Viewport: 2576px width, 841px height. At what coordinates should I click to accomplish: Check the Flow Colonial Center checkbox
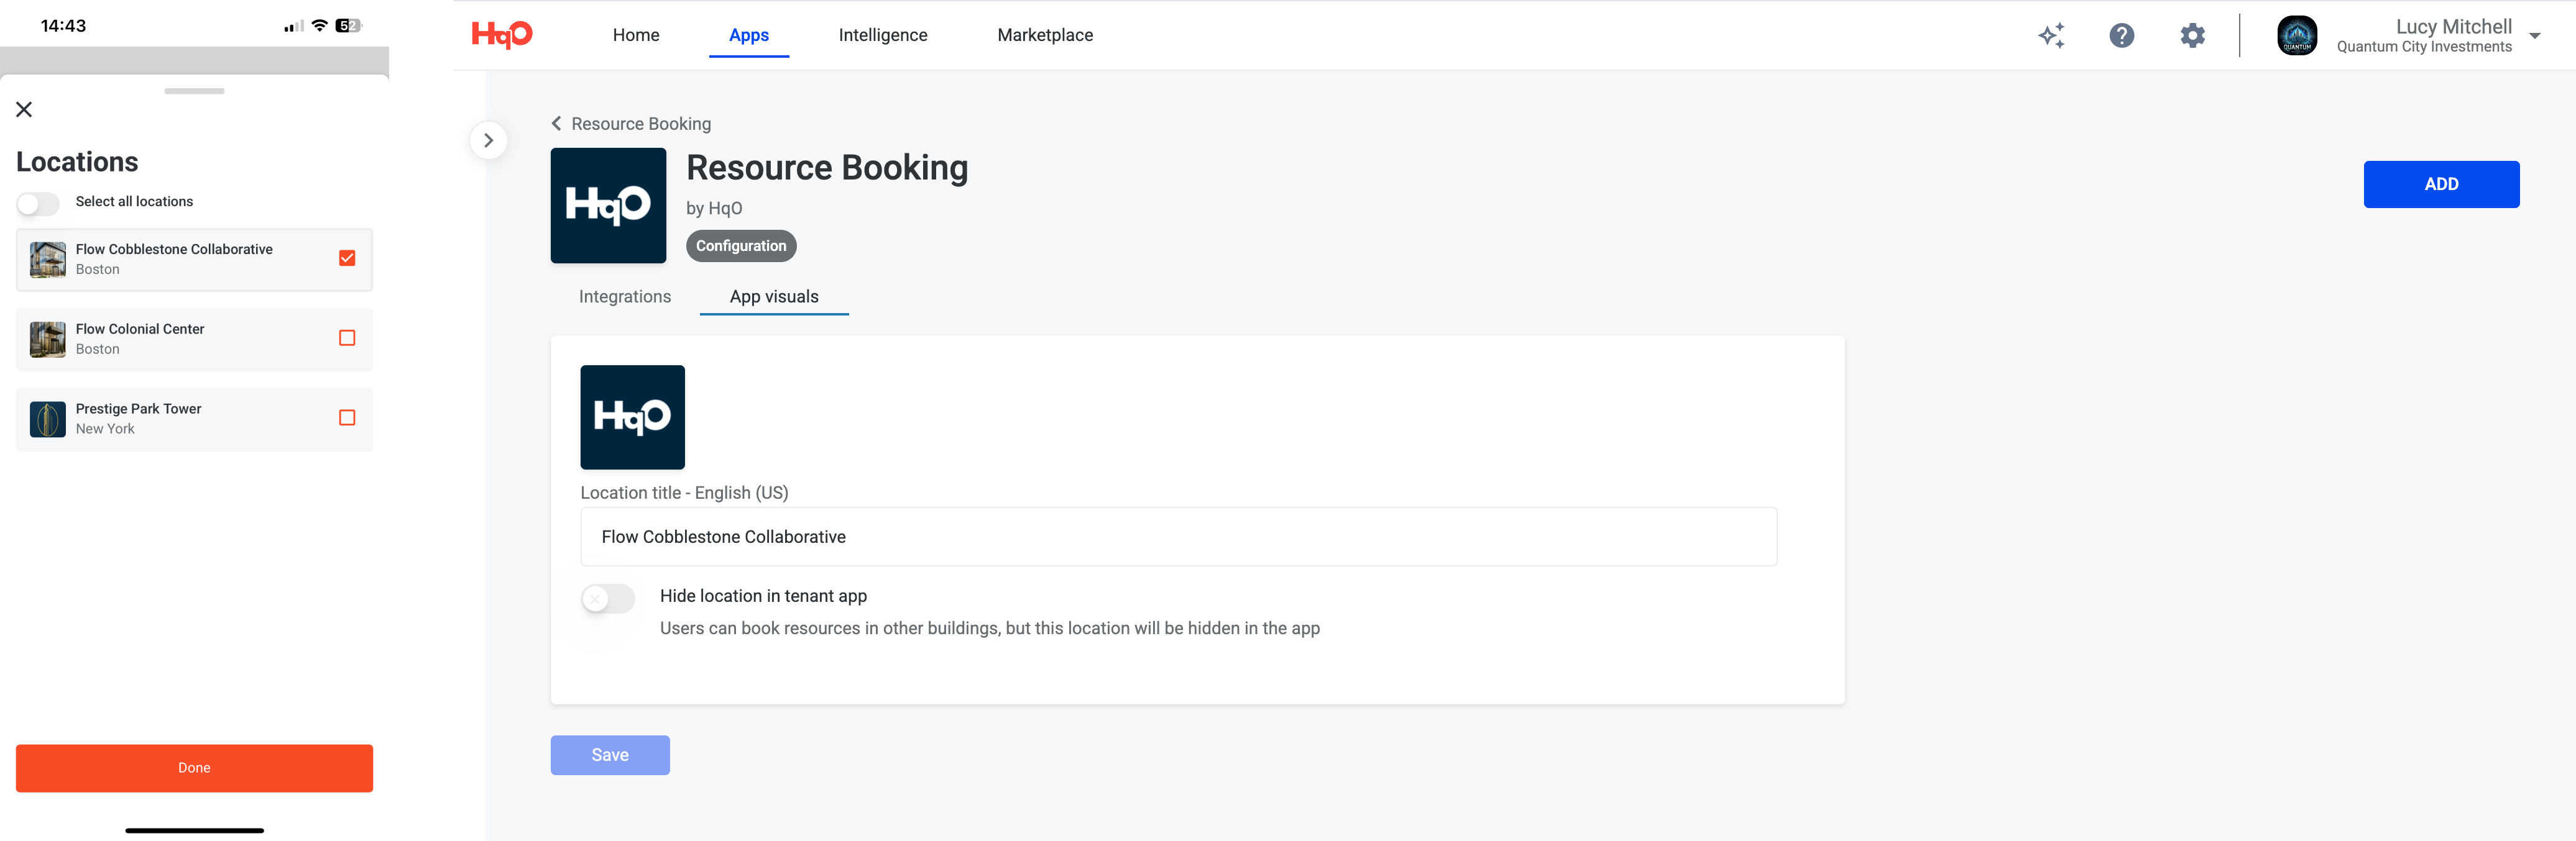pyautogui.click(x=347, y=339)
